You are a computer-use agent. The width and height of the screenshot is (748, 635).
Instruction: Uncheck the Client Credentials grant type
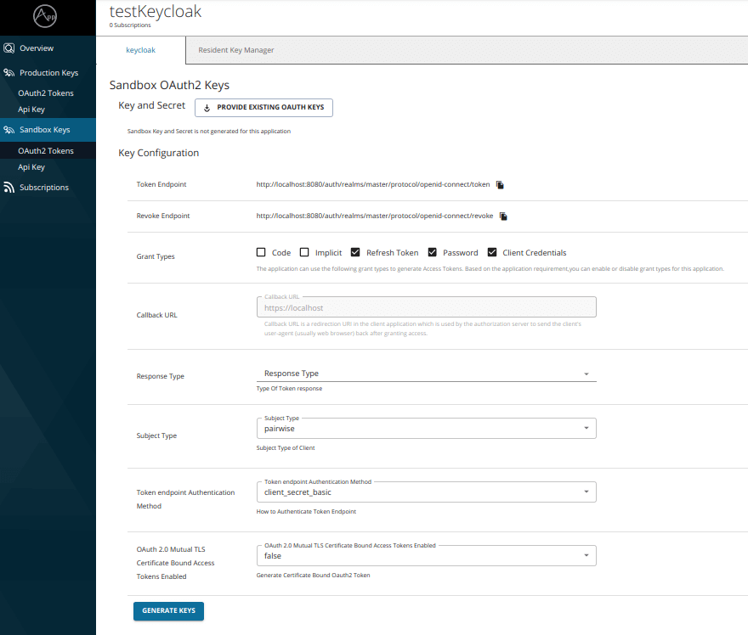click(492, 252)
